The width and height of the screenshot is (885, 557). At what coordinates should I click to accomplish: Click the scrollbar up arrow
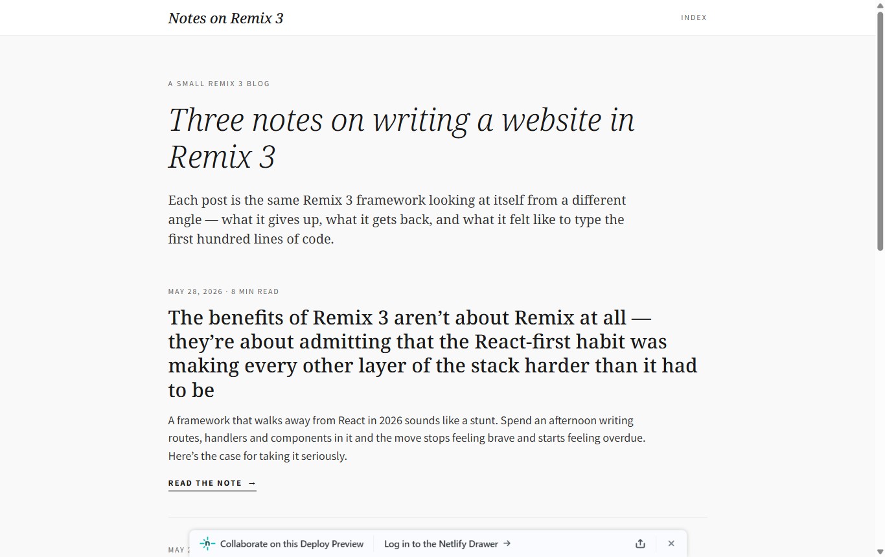(x=880, y=5)
